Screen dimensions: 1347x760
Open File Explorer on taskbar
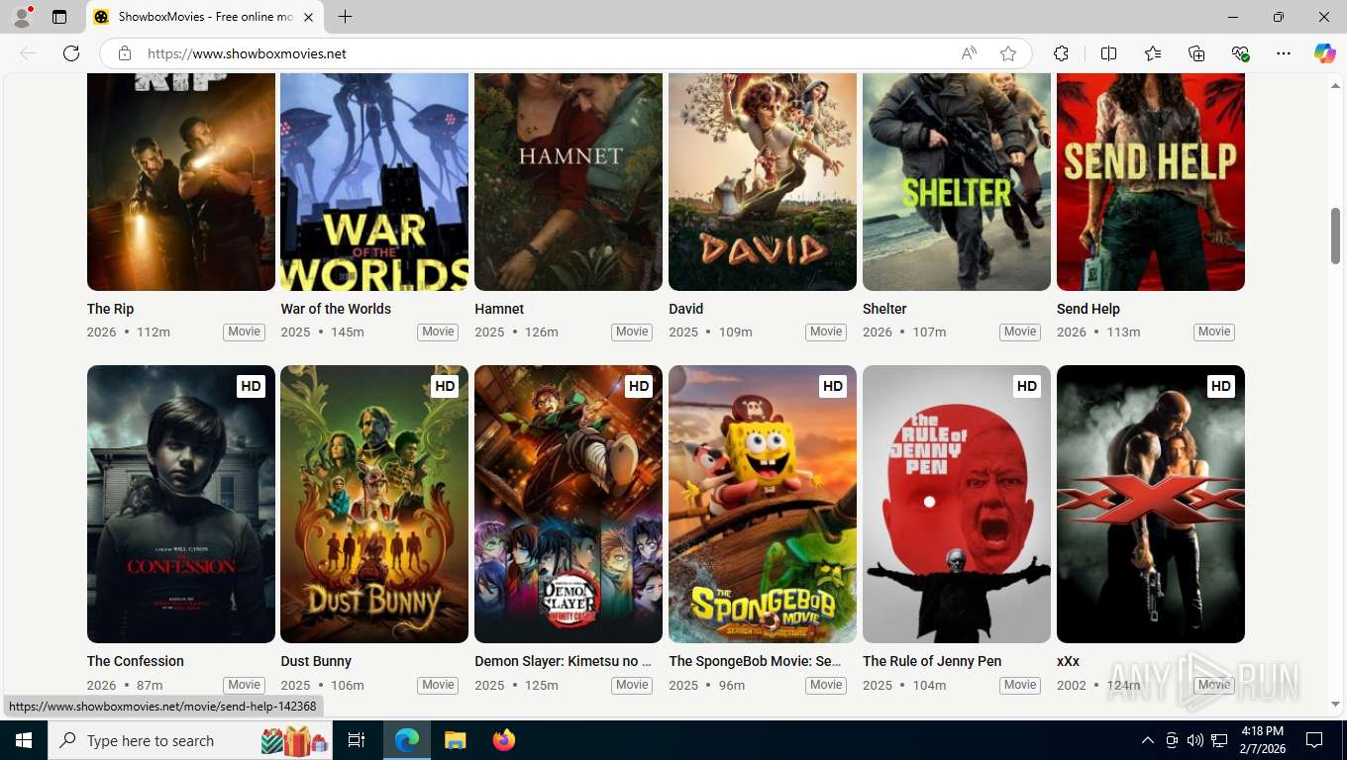[x=455, y=740]
